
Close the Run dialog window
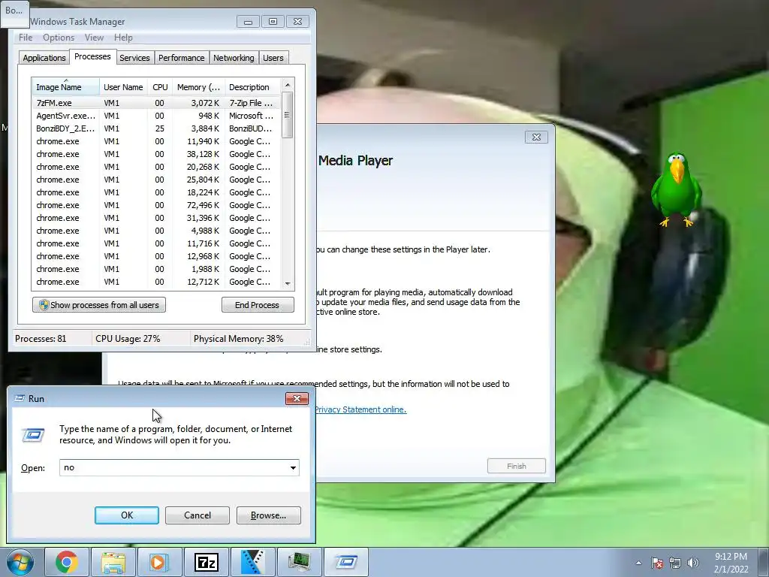point(297,398)
